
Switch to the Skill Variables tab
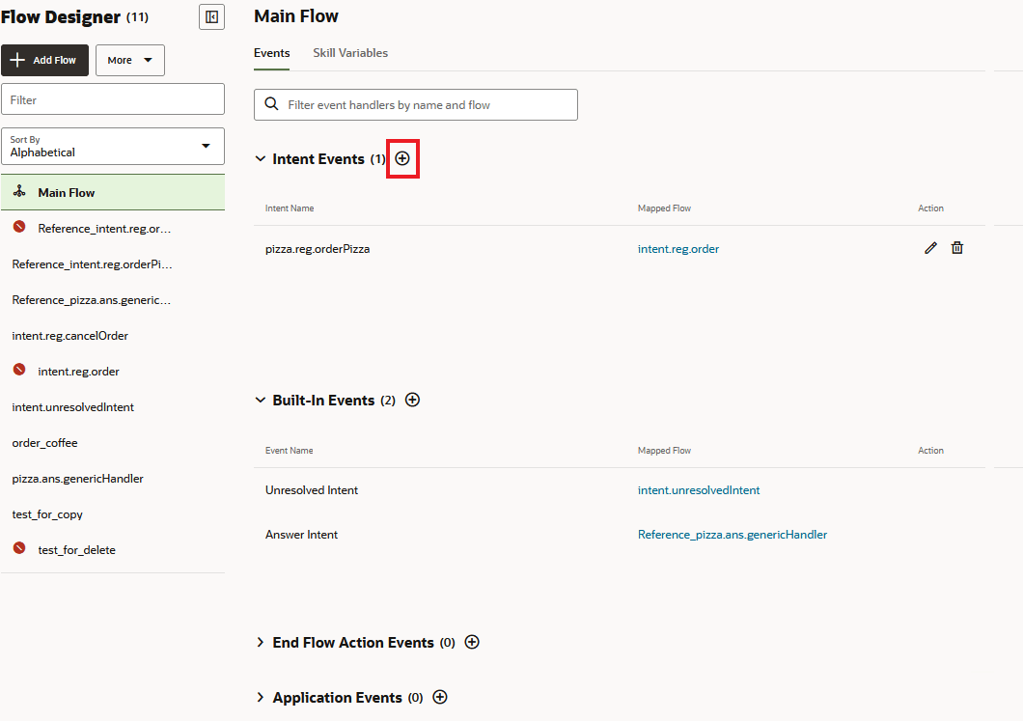pos(350,52)
